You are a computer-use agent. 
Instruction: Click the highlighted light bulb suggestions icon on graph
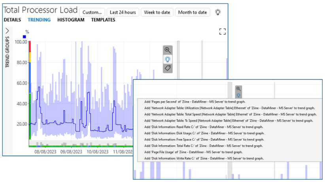click(168, 59)
